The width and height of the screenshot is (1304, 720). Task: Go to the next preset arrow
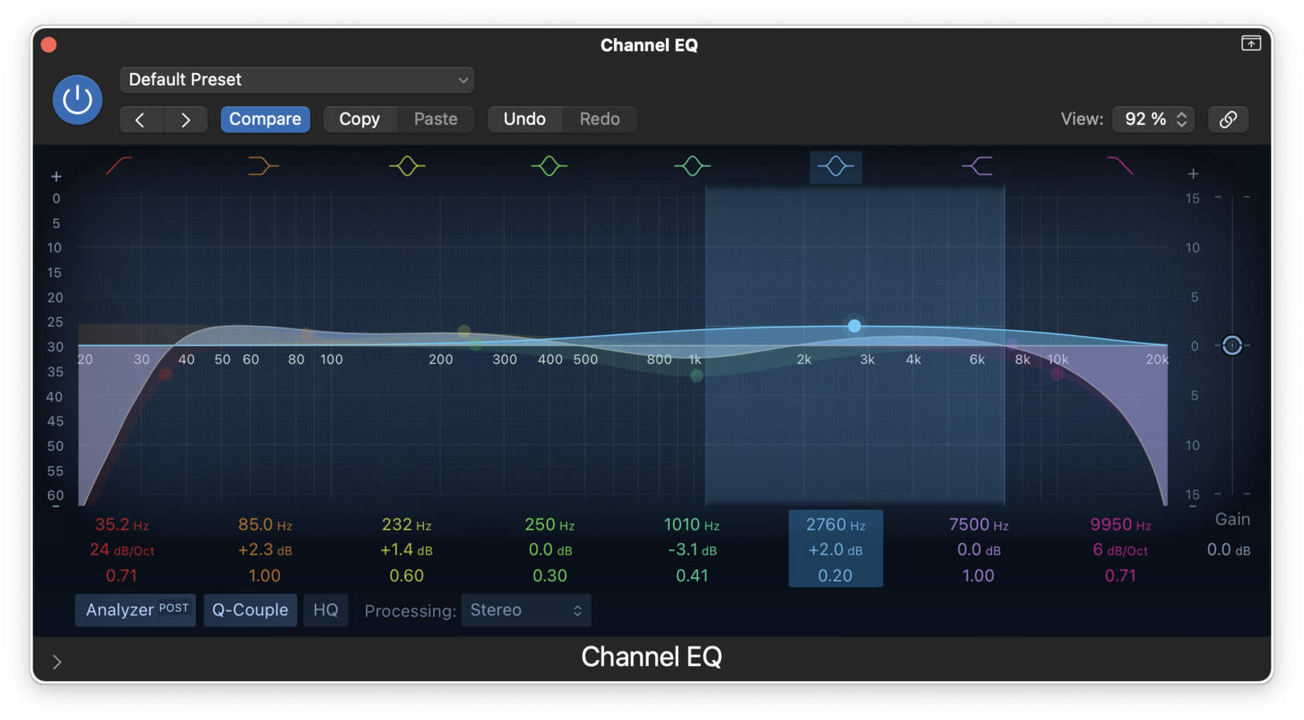pos(186,119)
